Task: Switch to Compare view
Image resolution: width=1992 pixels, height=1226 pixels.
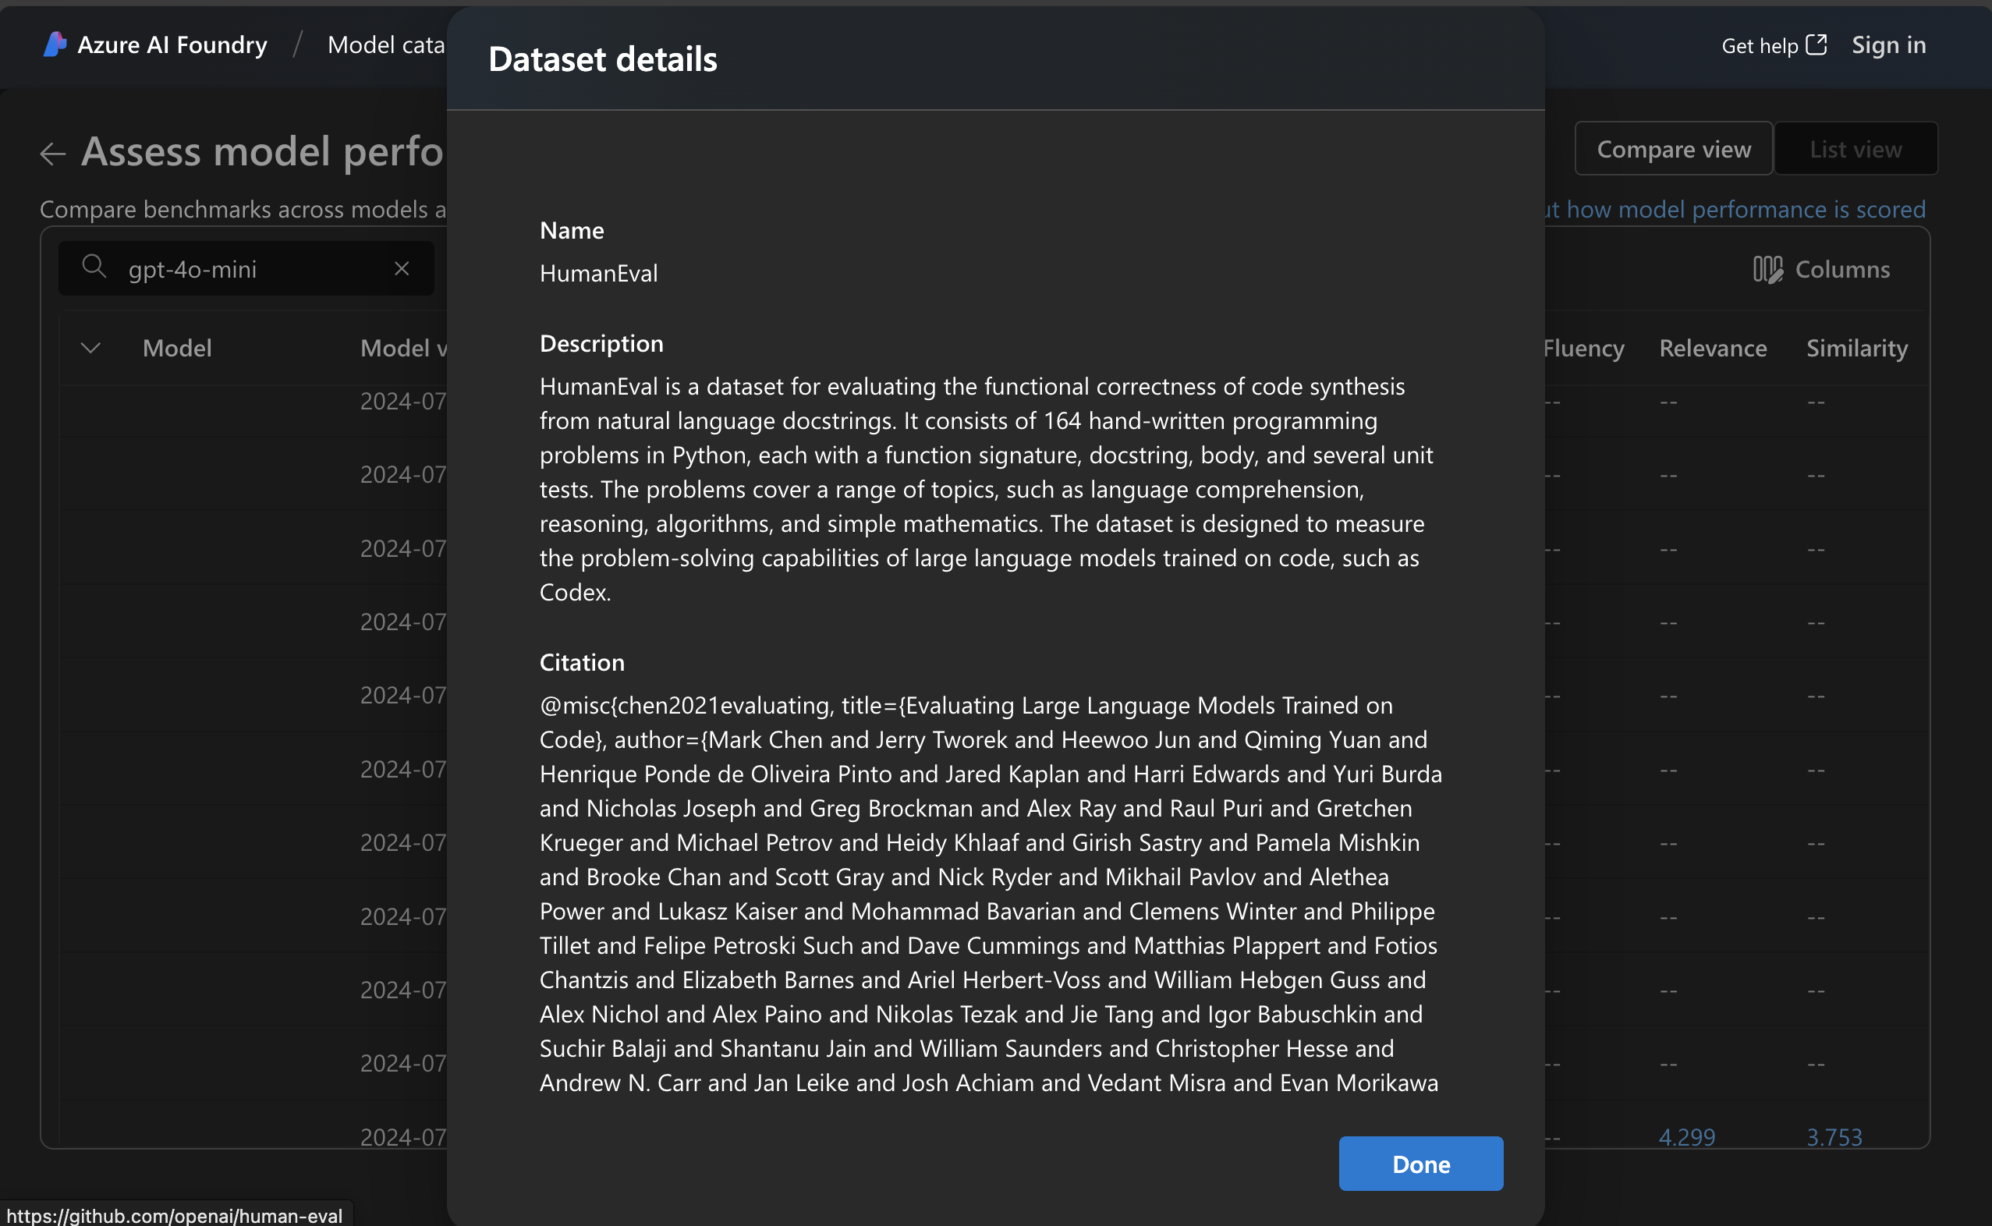Action: point(1673,148)
